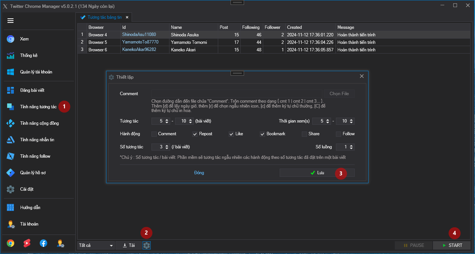Click the Đóng link
This screenshot has height=254, width=475.
tap(199, 173)
